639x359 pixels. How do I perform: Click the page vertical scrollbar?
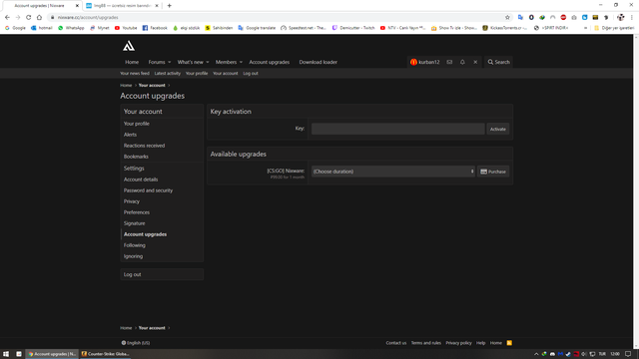pyautogui.click(x=636, y=191)
